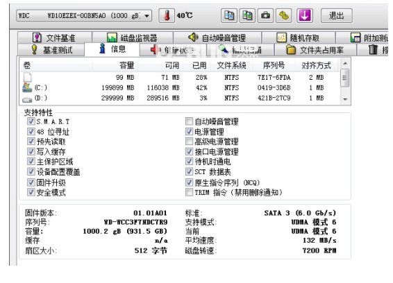Toggle the S.M.A.R.T checkbox
393x283 pixels.
pyautogui.click(x=31, y=121)
